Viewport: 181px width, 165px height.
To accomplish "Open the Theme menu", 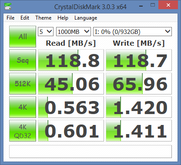I will 44,18.
